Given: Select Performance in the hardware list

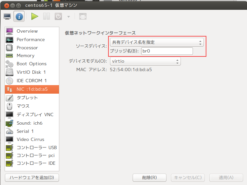Looking at the screenshot, I should (30, 39).
